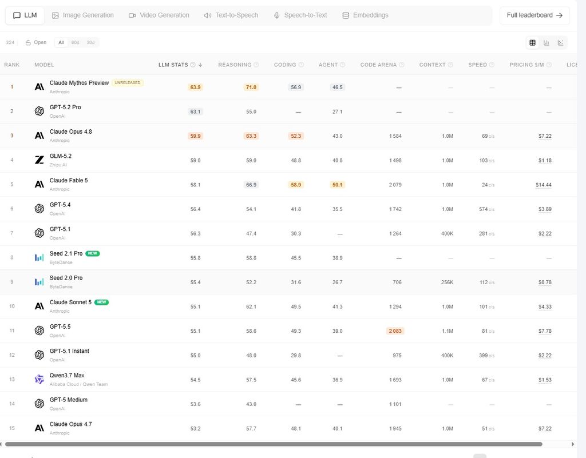
Task: Click OpenAI logo beside GPT-5.2 Pro
Action: point(39,111)
